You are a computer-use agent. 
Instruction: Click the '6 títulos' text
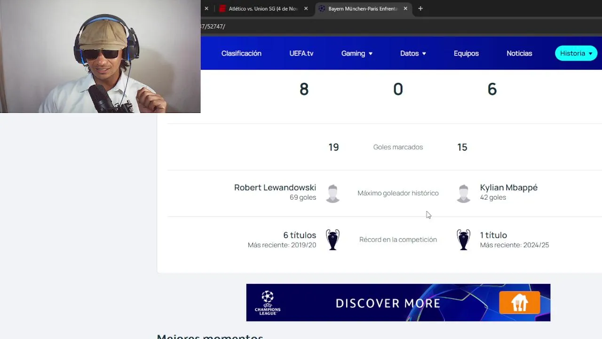tap(300, 235)
